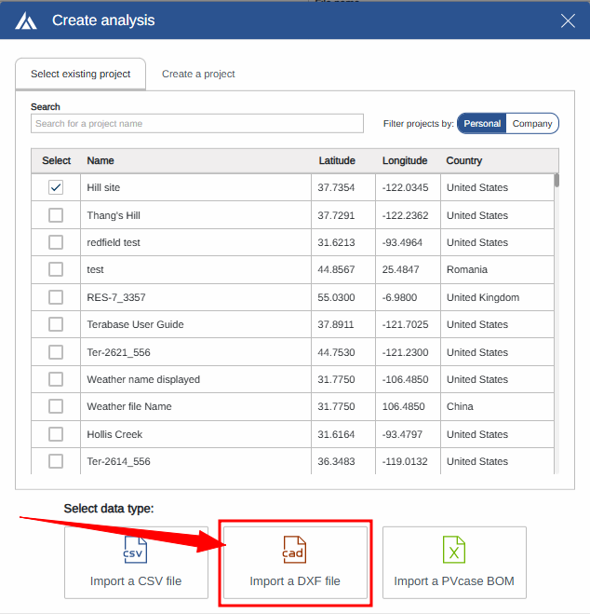Click the Thang's Hill project name
Screen dimensions: 590x614
click(x=114, y=215)
